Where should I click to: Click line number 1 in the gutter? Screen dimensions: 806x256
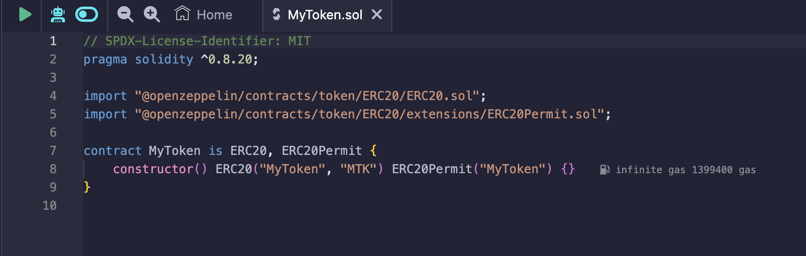click(53, 41)
